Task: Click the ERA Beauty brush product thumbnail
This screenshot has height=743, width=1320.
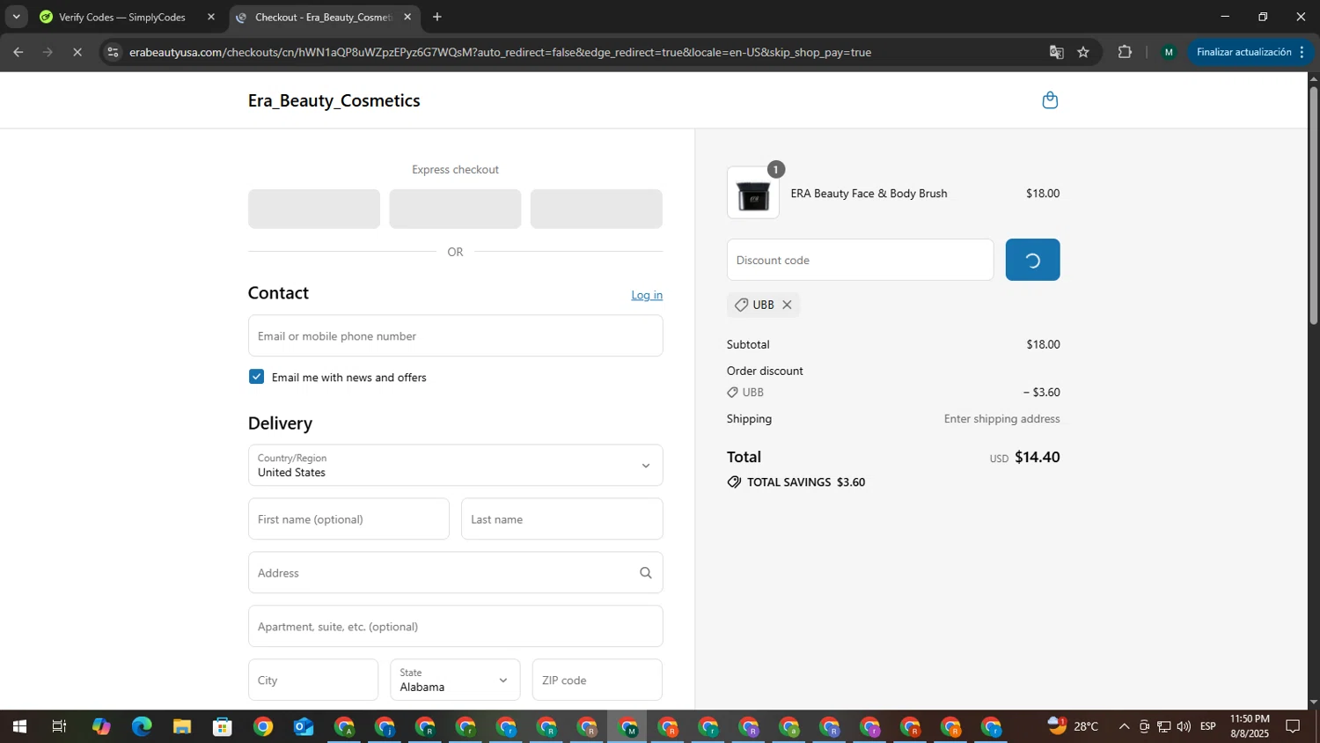Action: [753, 193]
